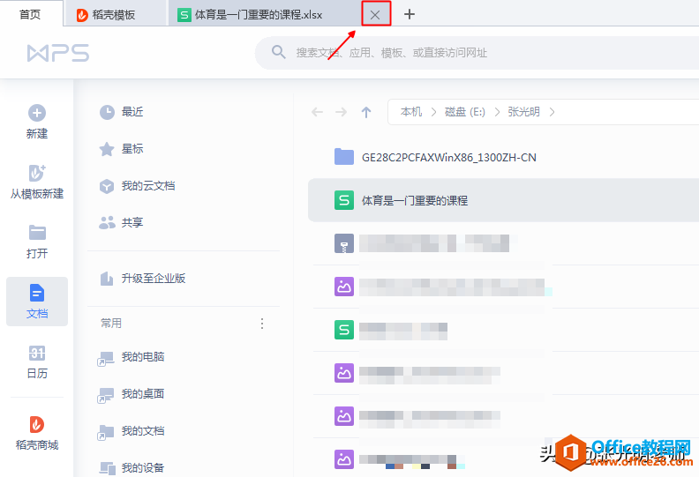The width and height of the screenshot is (699, 477).
Task: Click the 常用 three-dot options menu
Action: [x=262, y=324]
